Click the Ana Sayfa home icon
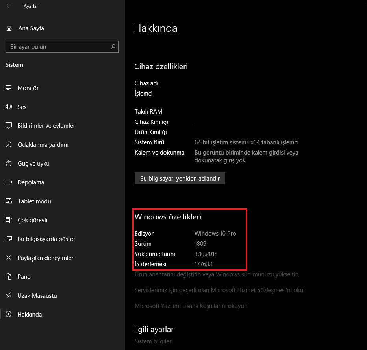The width and height of the screenshot is (367, 350). [9, 28]
